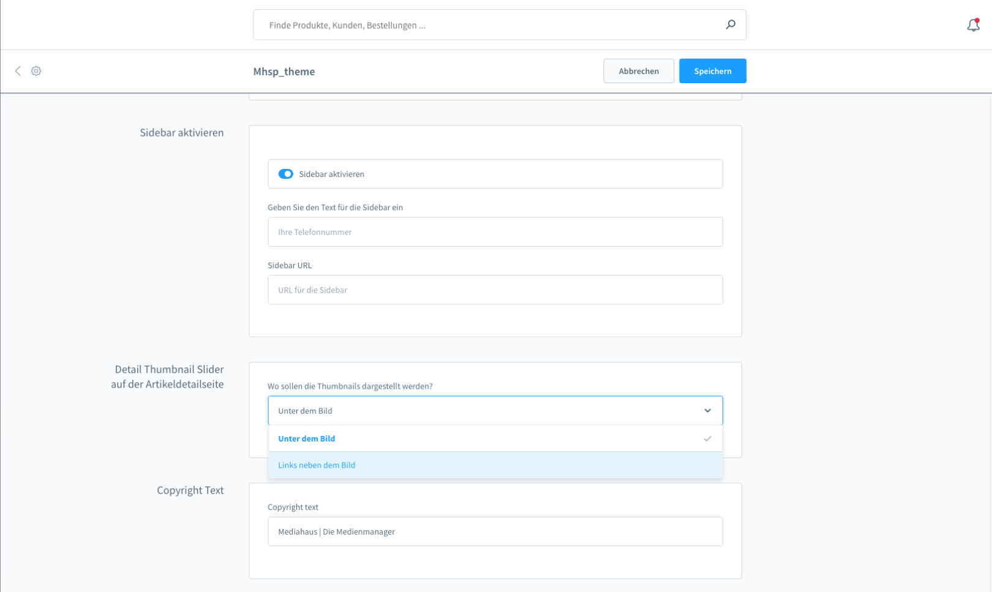Click the 'Sidebar aktivieren' label beside the switch
This screenshot has width=992, height=592.
click(331, 174)
